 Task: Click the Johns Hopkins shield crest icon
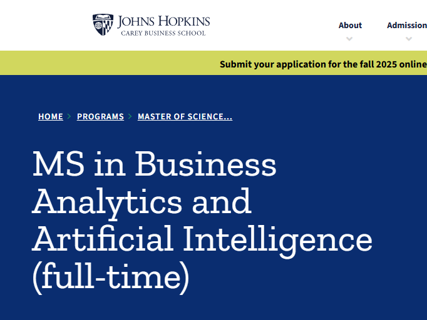coord(103,25)
